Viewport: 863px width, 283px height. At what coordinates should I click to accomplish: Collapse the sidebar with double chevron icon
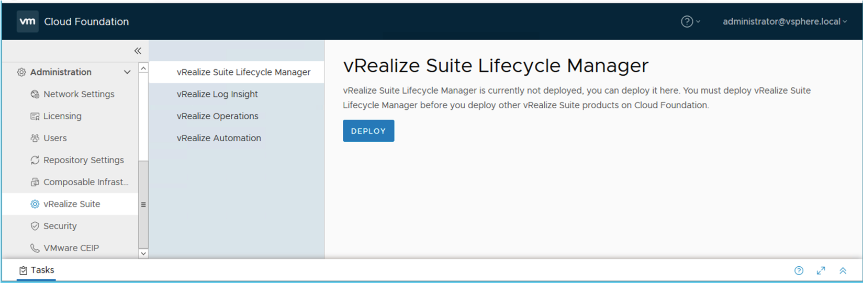click(138, 51)
